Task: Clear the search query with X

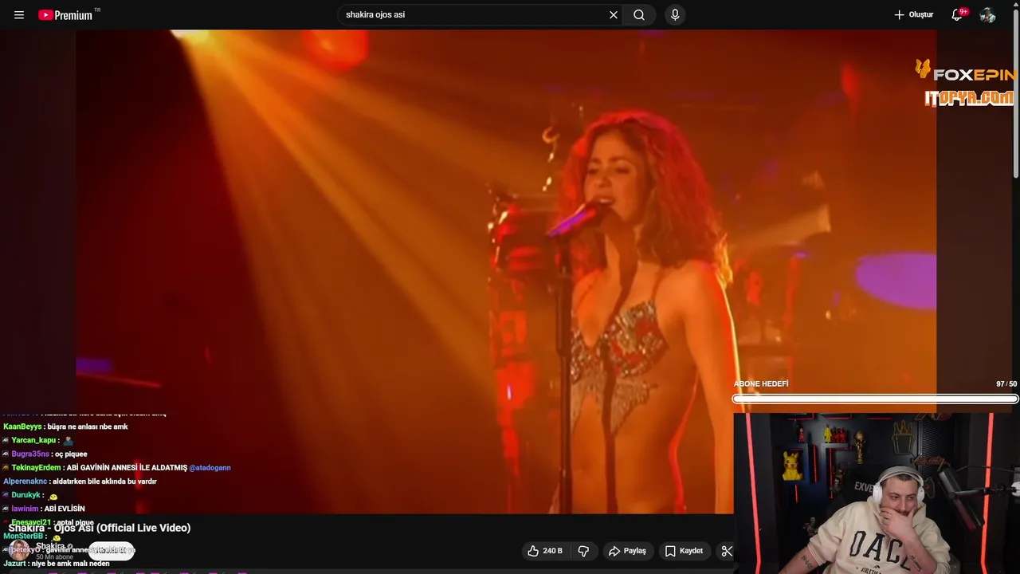Action: (x=614, y=14)
